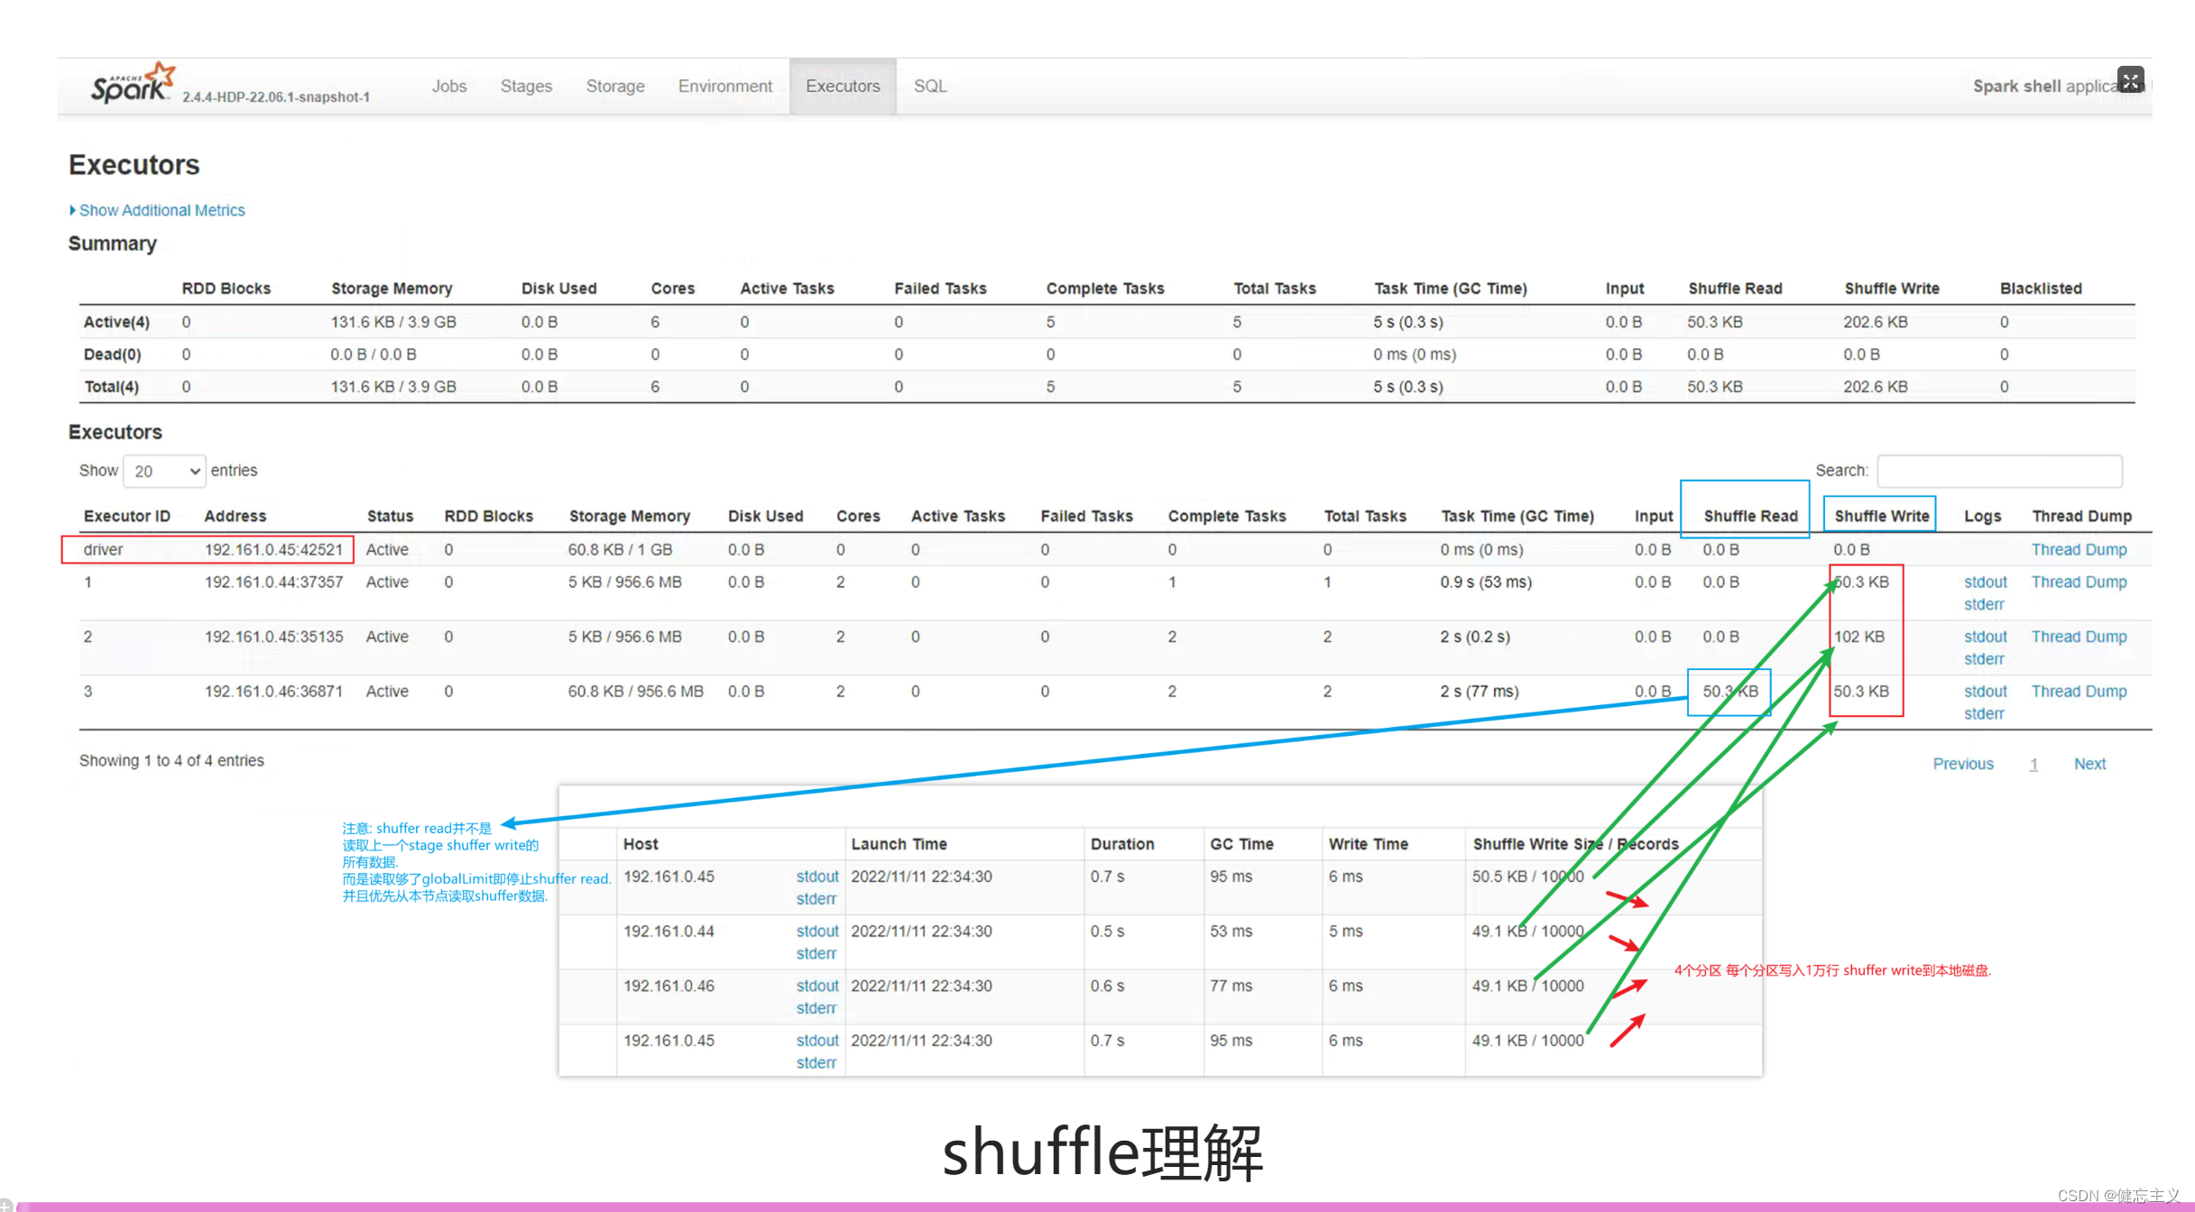Click the Next pagination button

pyautogui.click(x=2089, y=764)
